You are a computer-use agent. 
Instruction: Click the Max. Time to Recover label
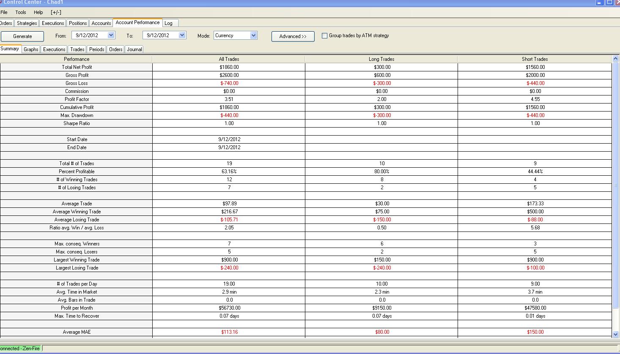point(77,316)
